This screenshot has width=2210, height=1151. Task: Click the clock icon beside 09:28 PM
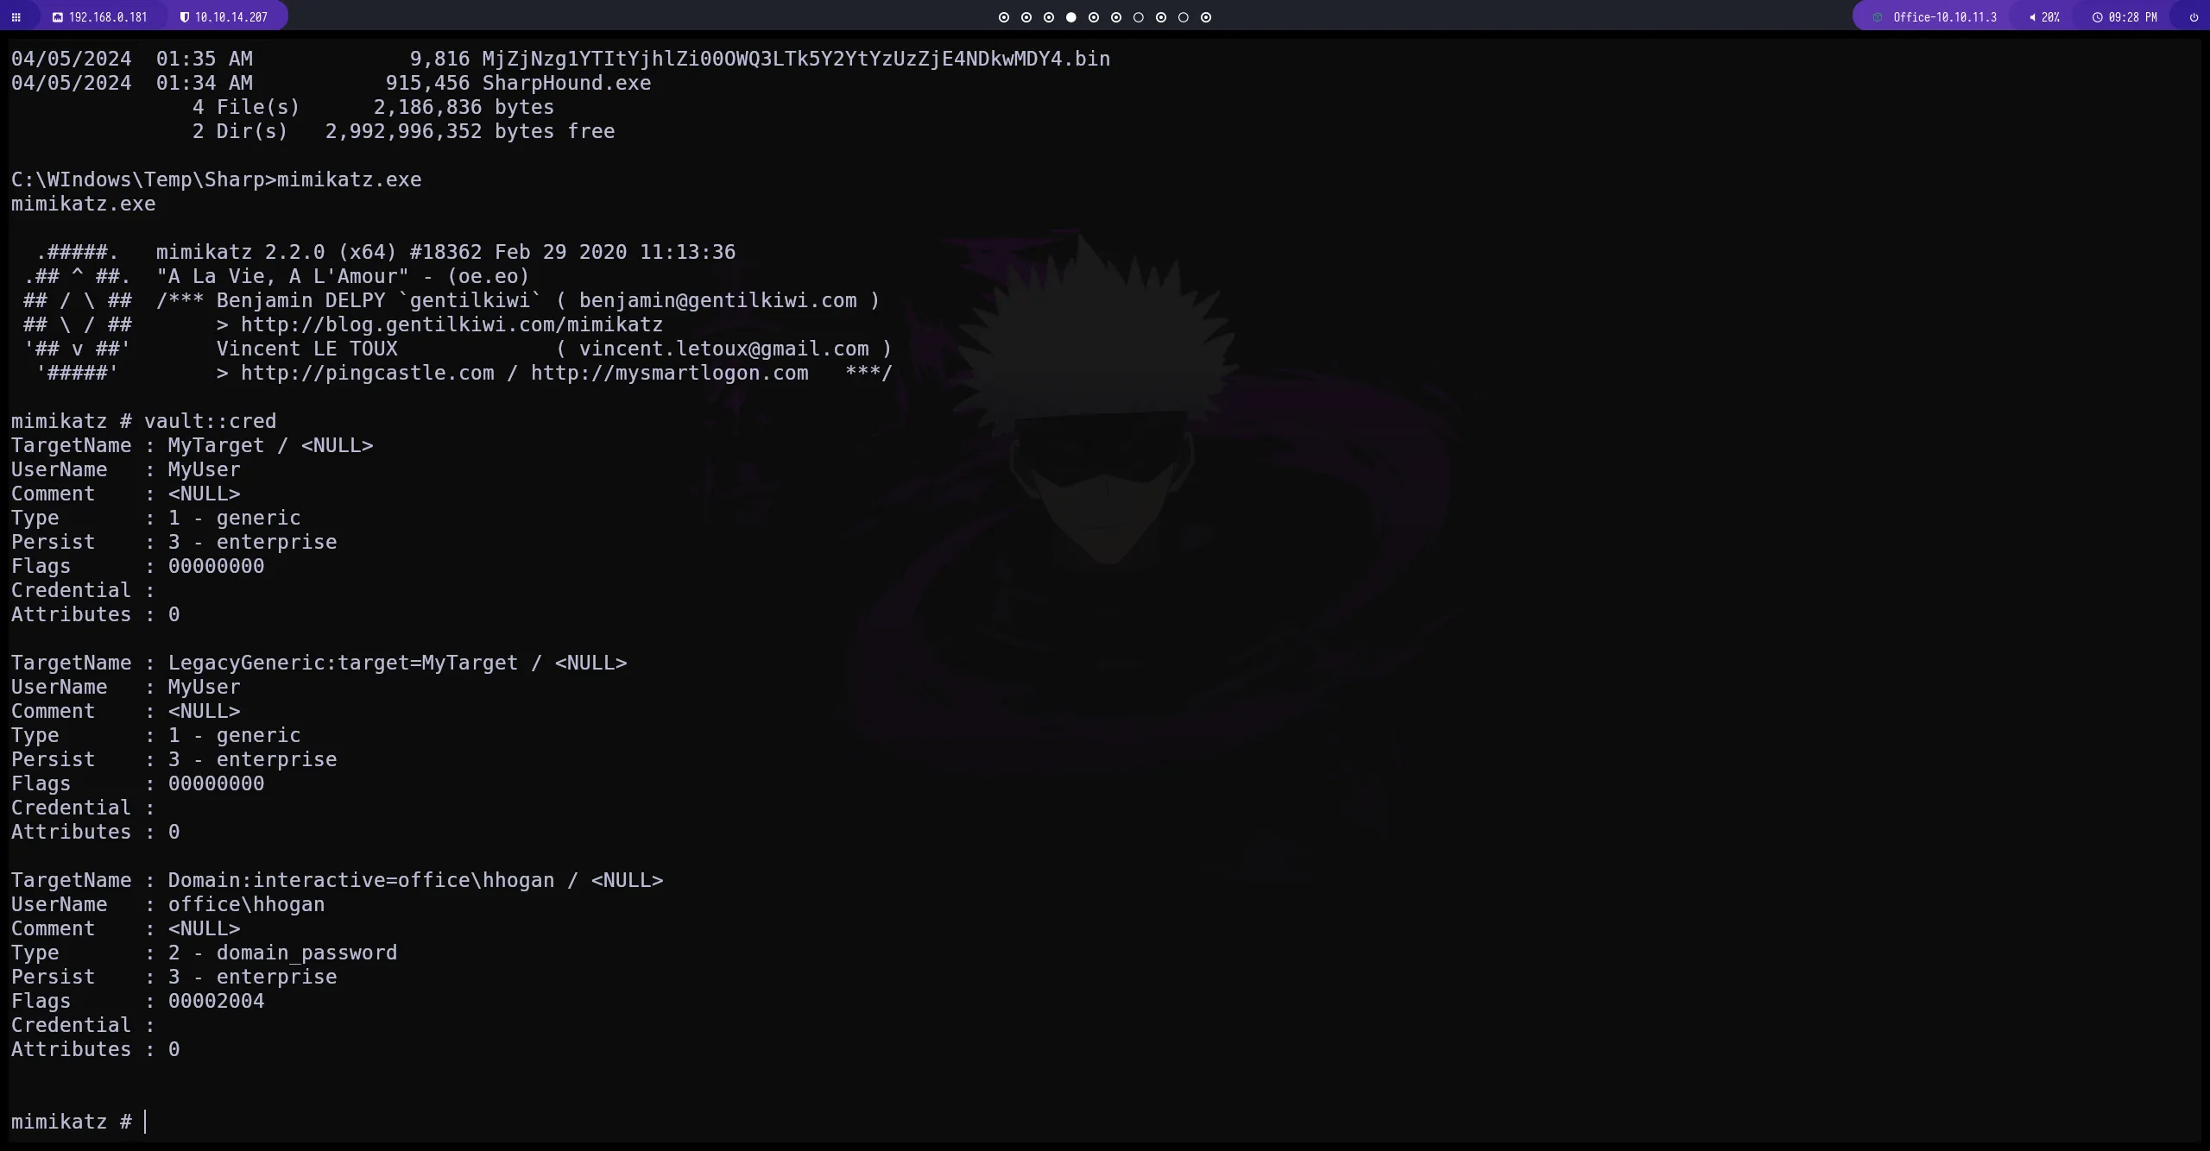tap(2098, 17)
